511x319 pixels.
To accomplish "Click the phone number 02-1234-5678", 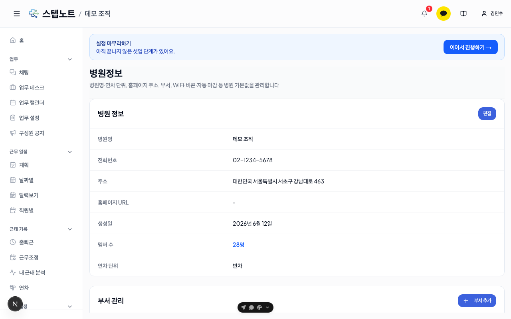I will pyautogui.click(x=253, y=160).
